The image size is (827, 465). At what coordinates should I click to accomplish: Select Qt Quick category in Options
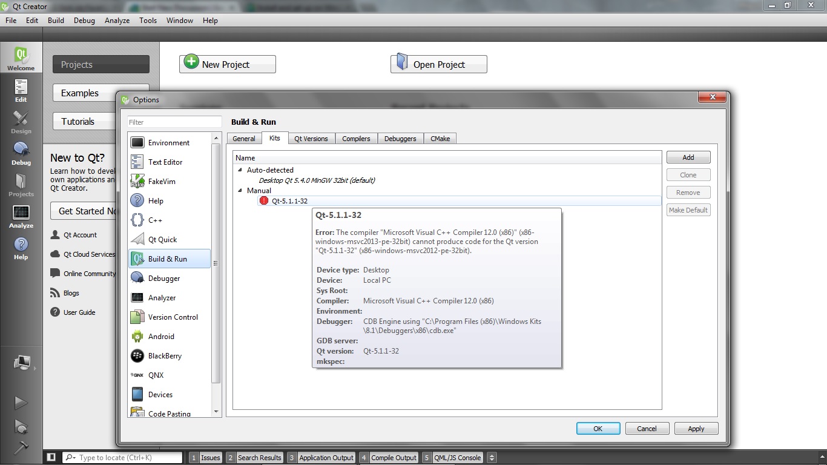170,240
